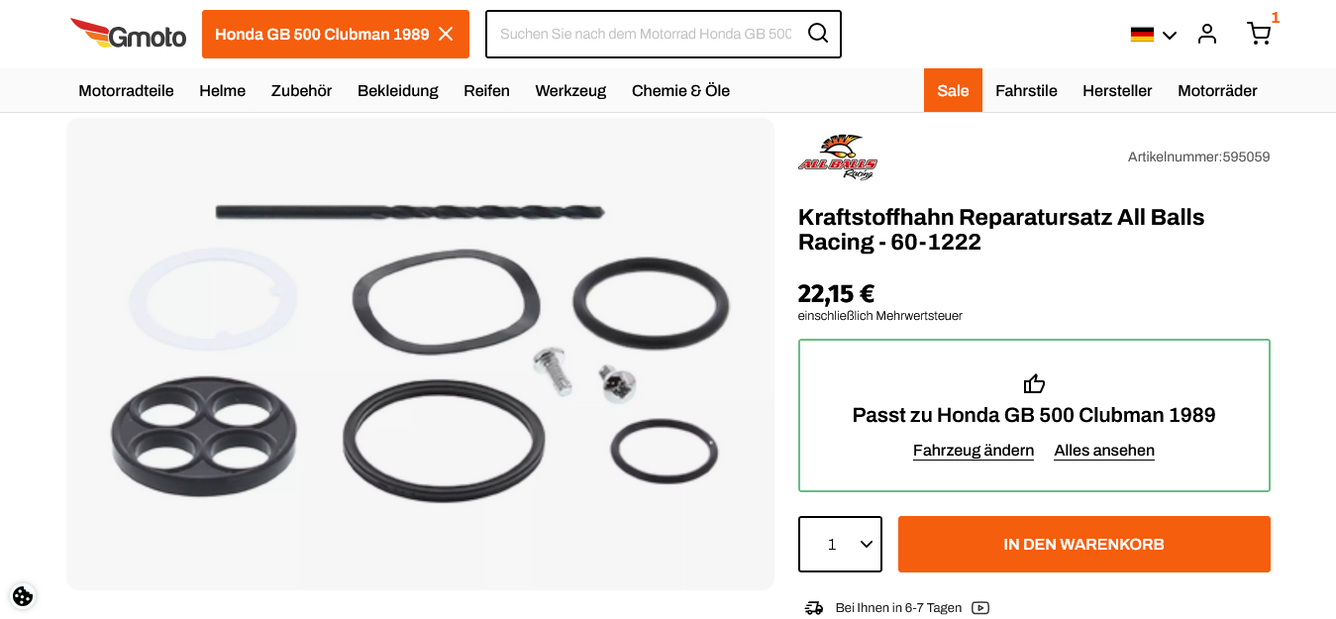Open the Chemie & Öle menu
Image resolution: width=1336 pixels, height=619 pixels.
pos(680,91)
